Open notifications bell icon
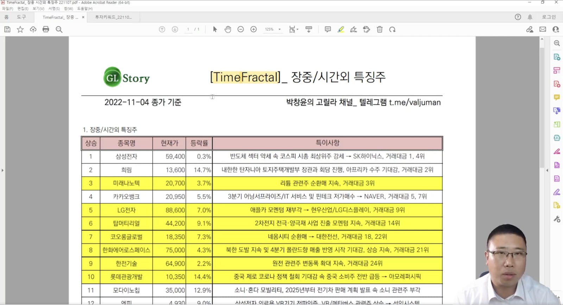Screen dimensions: 563x305 click(530, 17)
